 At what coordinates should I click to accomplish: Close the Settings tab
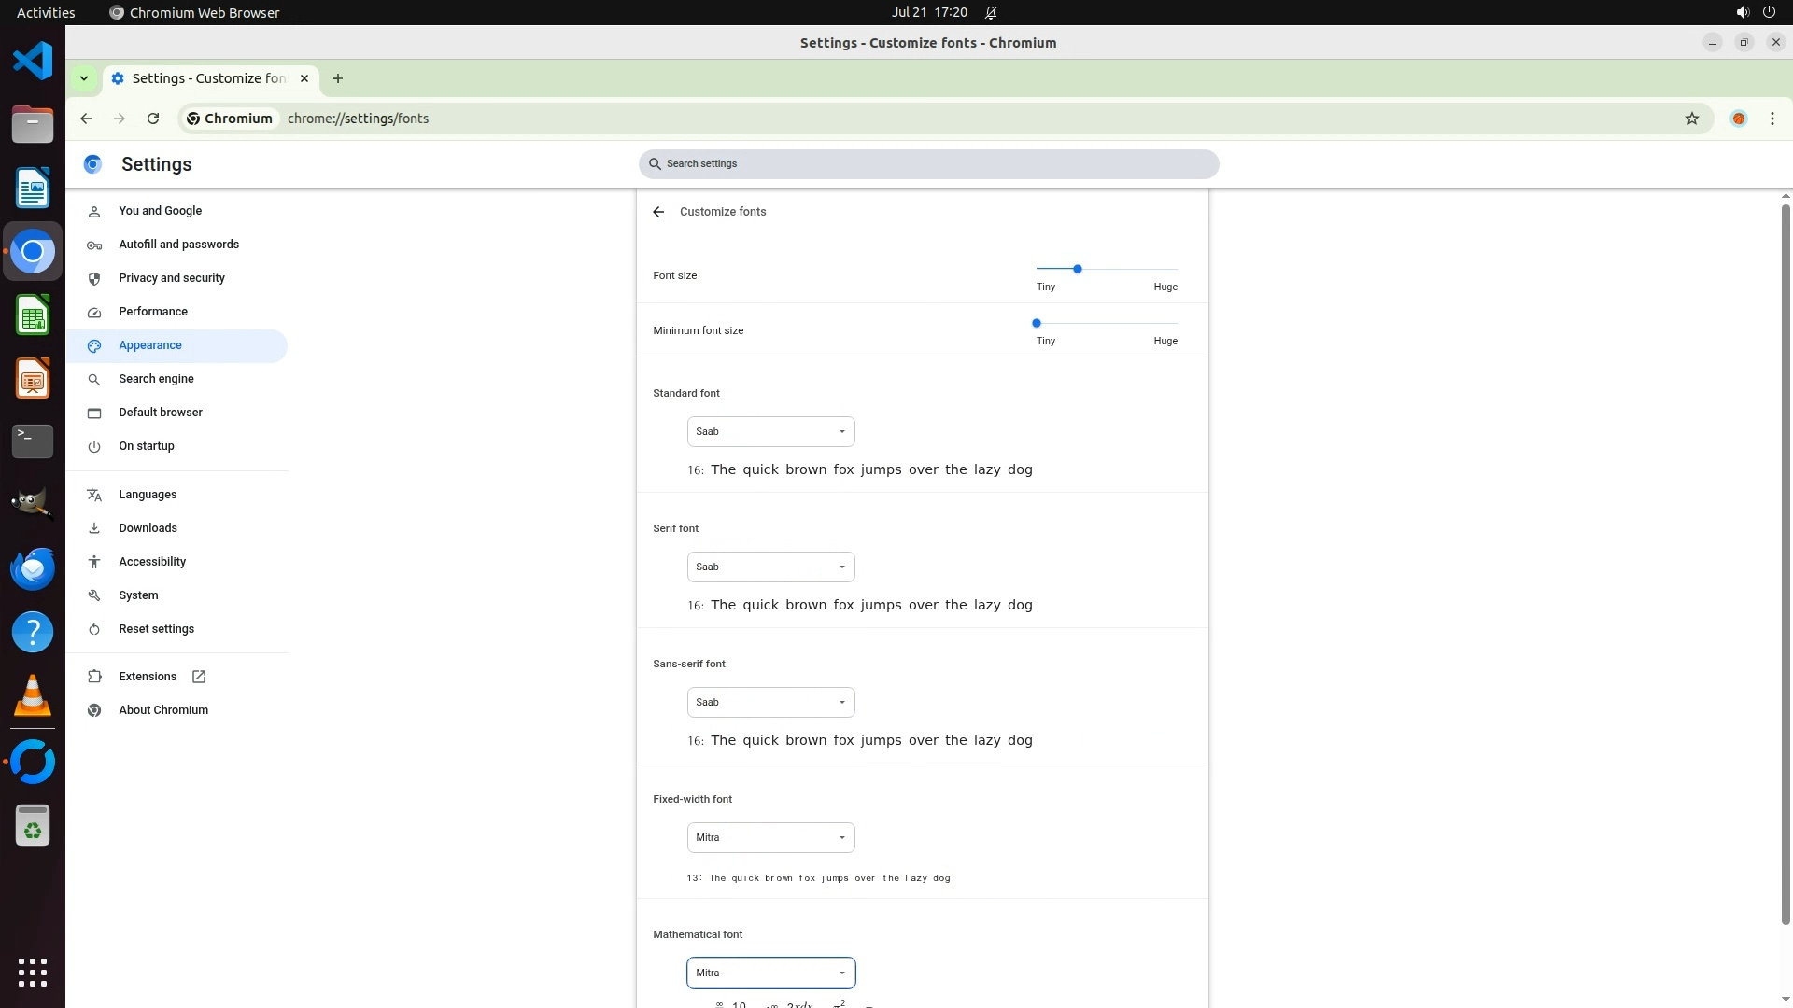click(304, 78)
